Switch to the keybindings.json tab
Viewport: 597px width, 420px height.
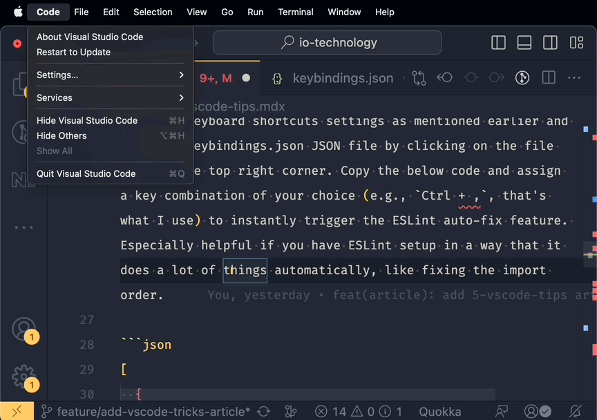click(343, 78)
